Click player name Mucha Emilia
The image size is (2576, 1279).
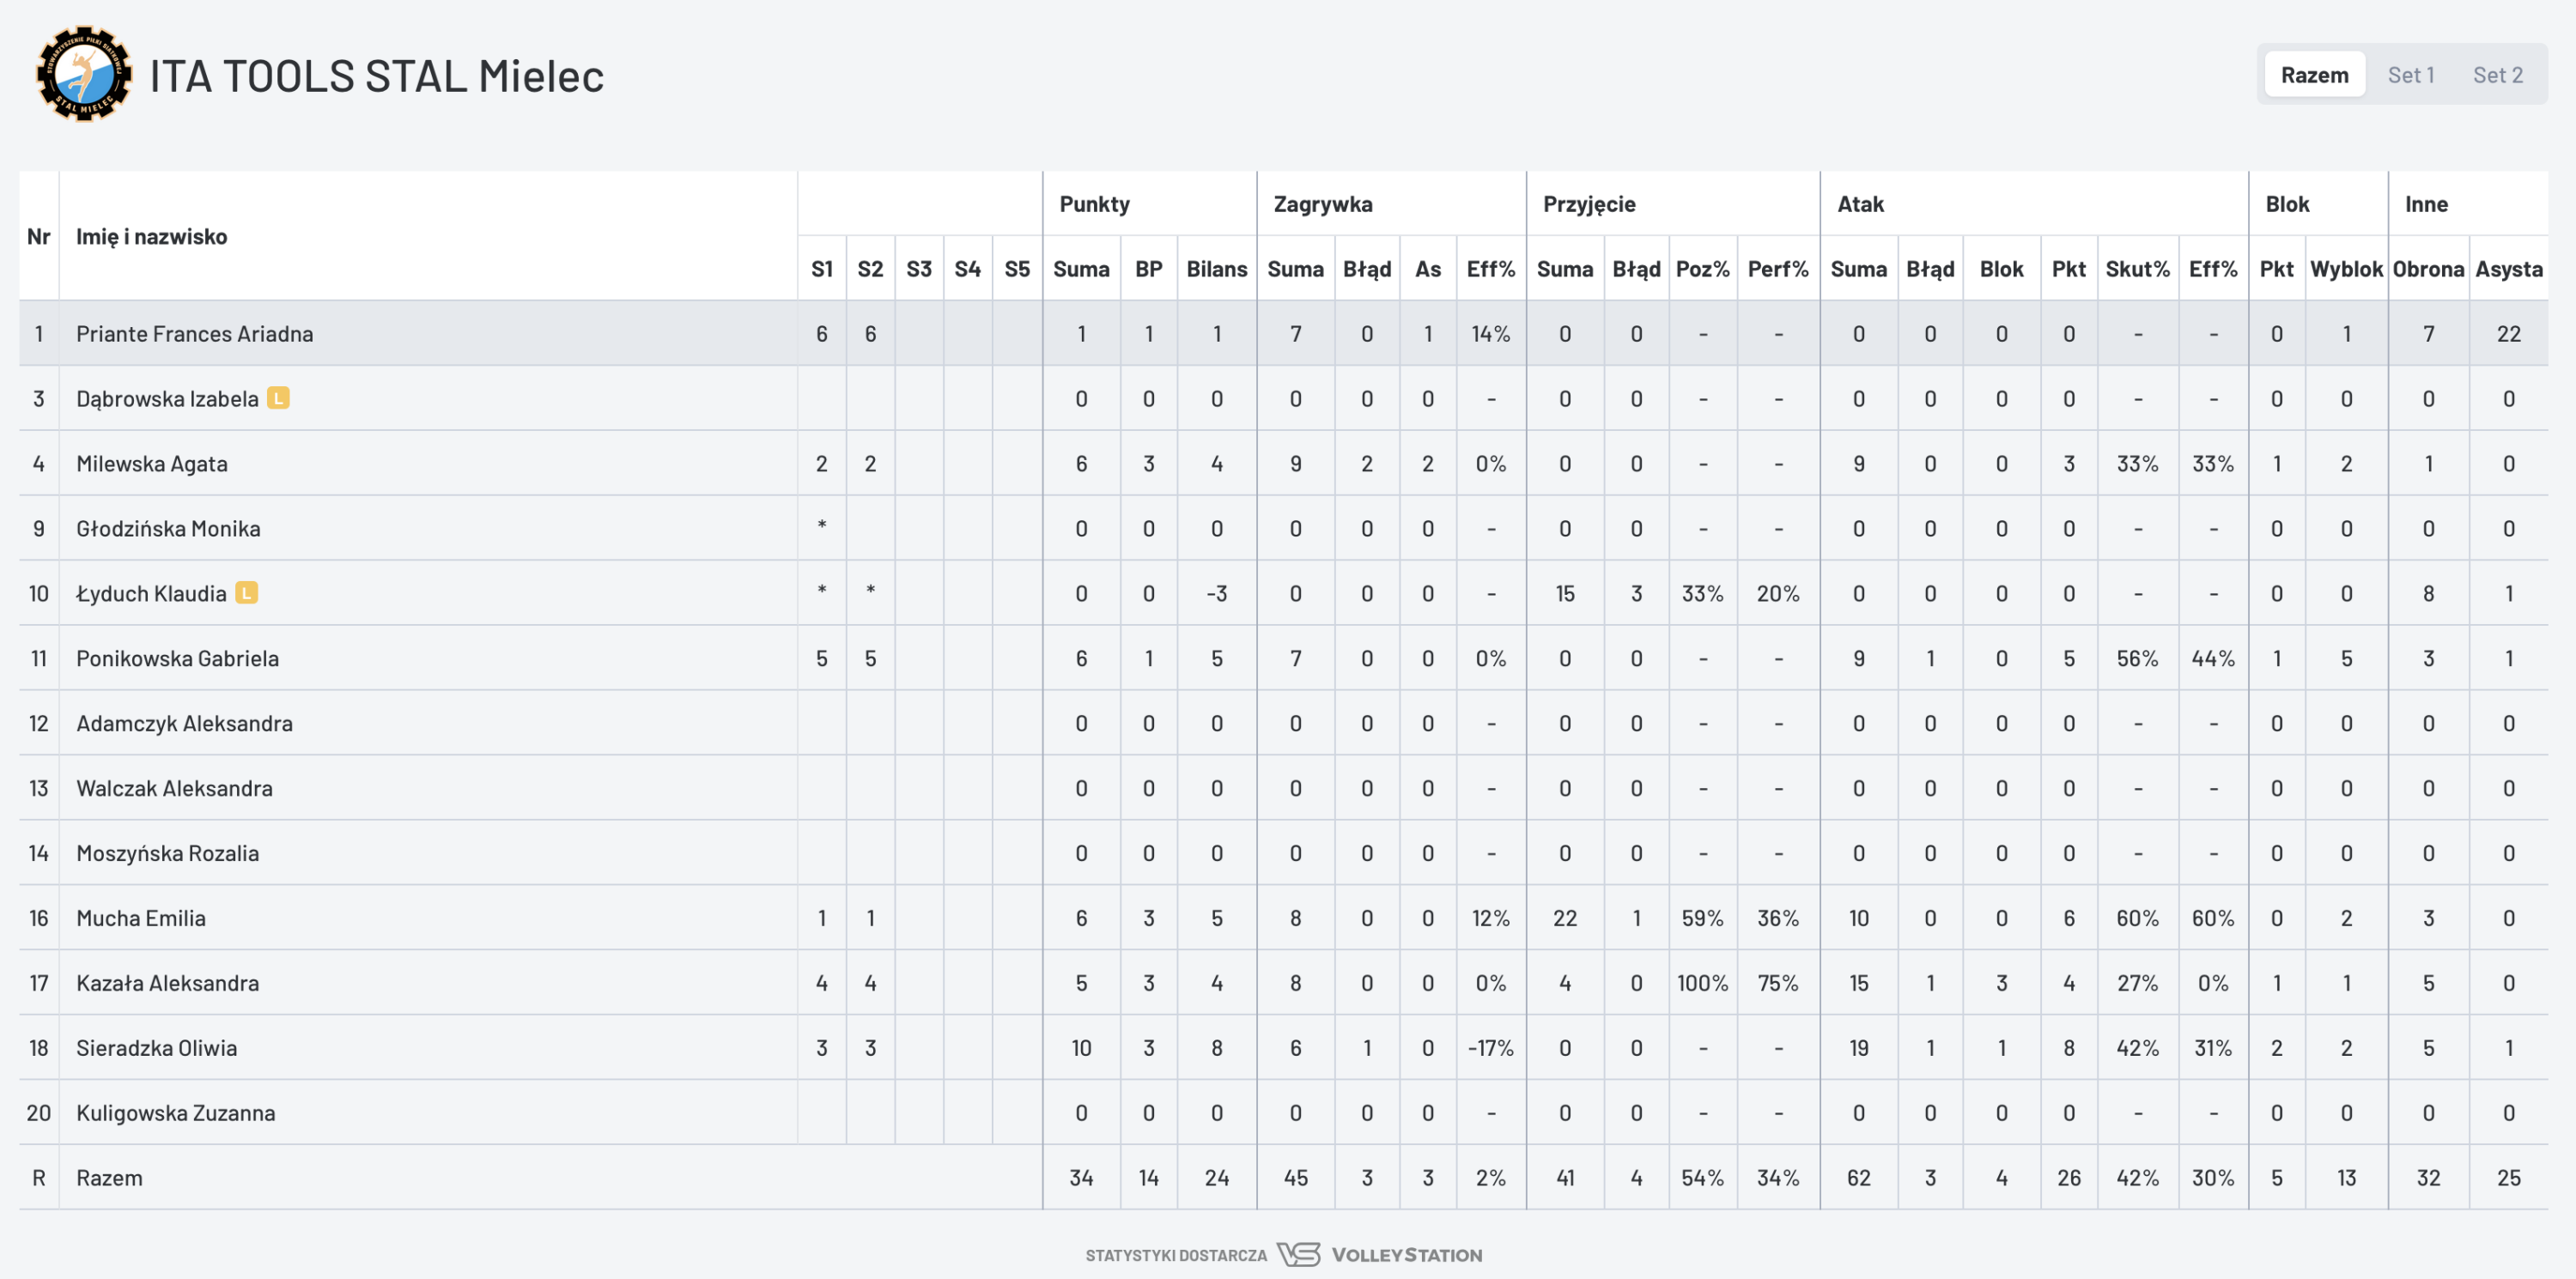[141, 918]
